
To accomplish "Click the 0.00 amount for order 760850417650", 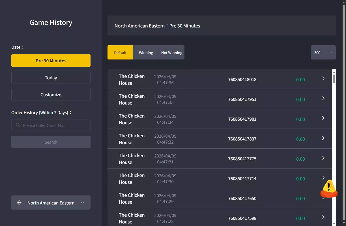I will tap(300, 199).
